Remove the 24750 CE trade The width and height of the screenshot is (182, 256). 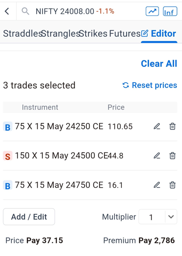point(172,185)
